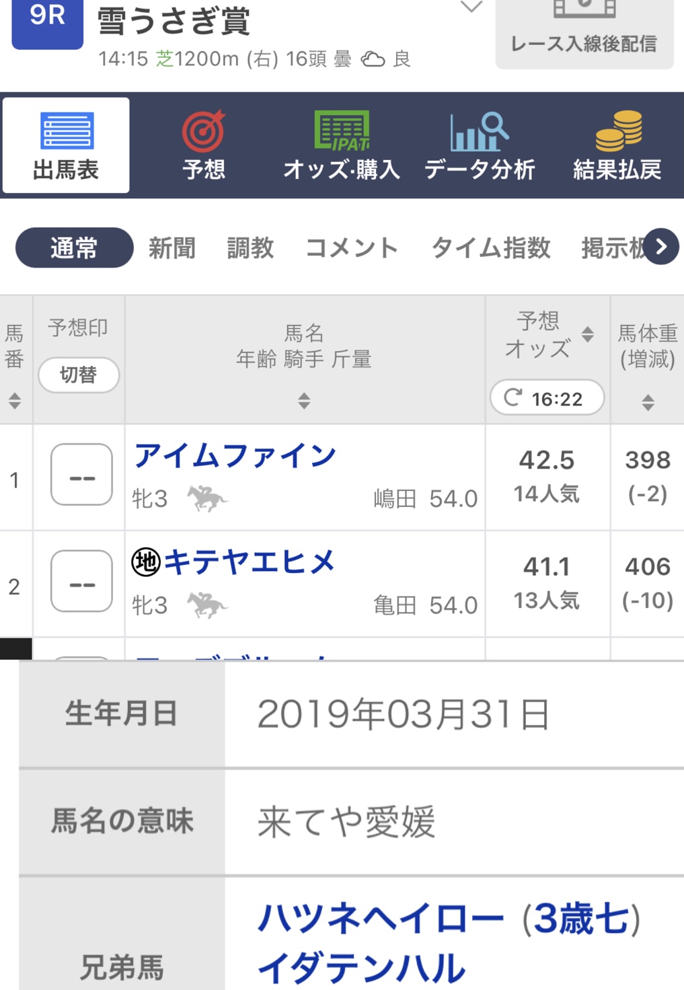Toggle the prediction mark for horse 1
684x990 pixels.
click(x=81, y=475)
